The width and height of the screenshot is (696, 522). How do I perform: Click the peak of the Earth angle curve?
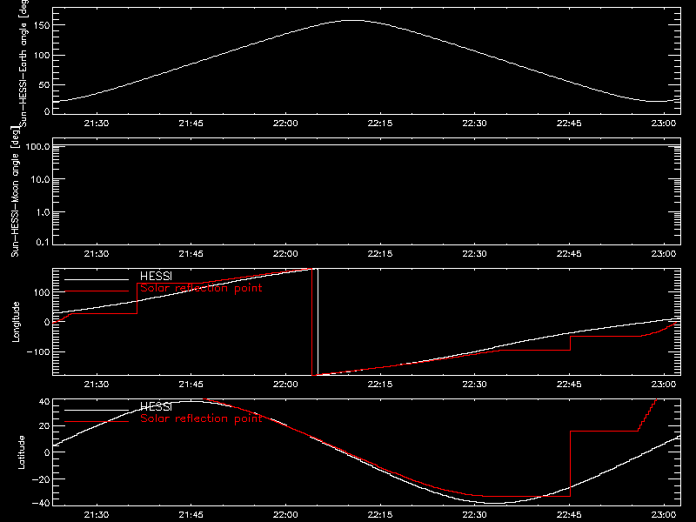click(354, 20)
